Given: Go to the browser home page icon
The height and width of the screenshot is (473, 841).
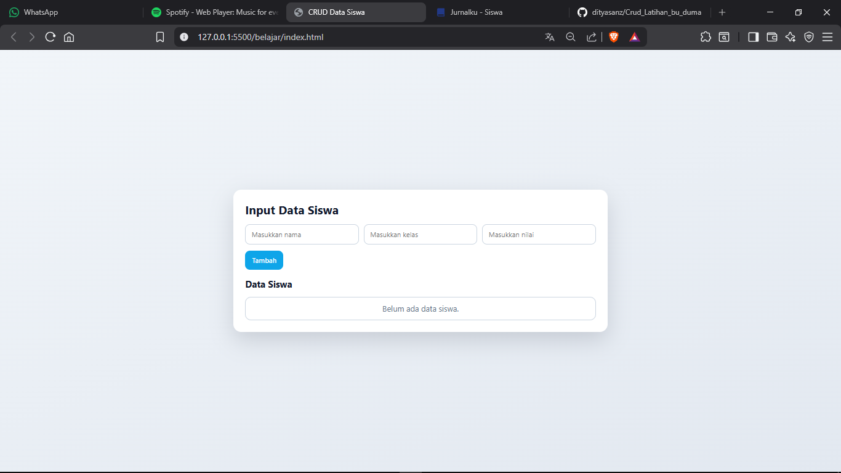Looking at the screenshot, I should click(x=69, y=37).
